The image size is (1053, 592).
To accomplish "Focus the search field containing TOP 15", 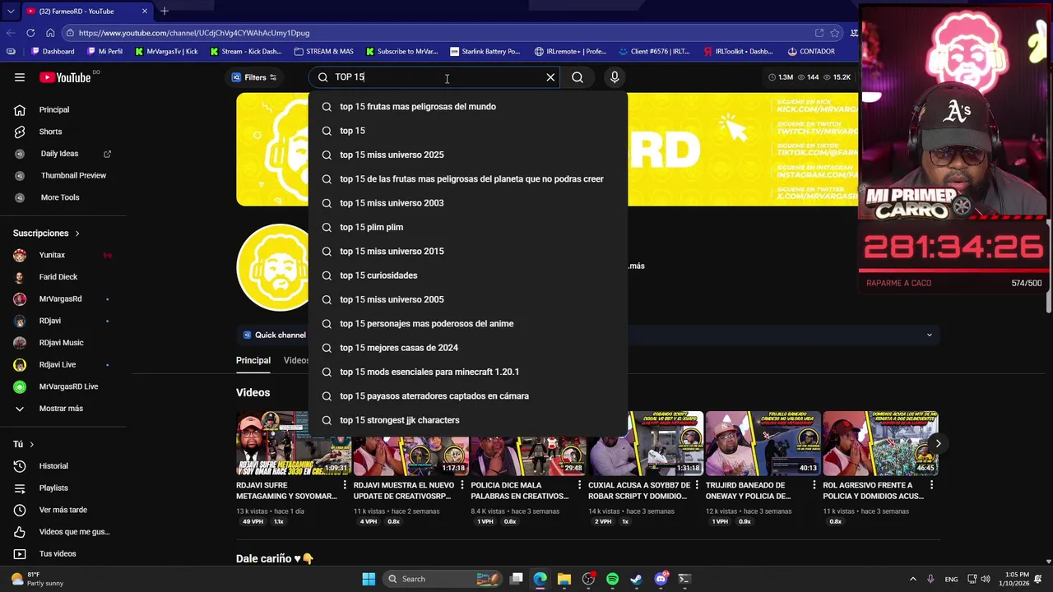I will pyautogui.click(x=434, y=77).
